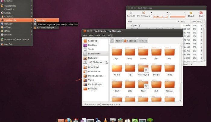Open the View menu in File Manager

tap(98, 36)
